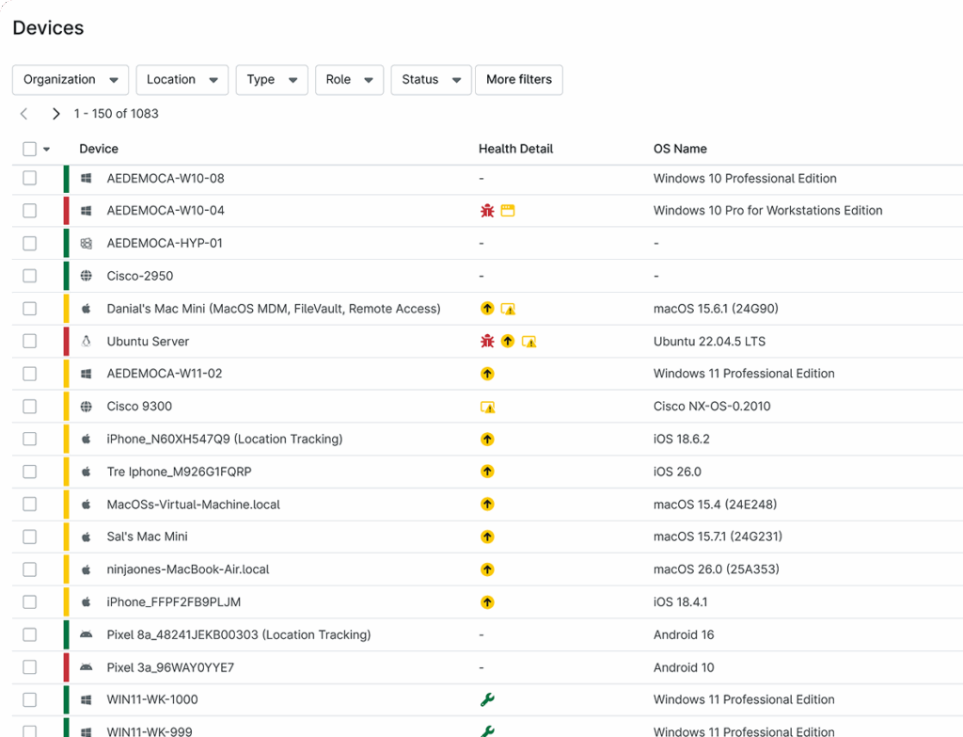Click the OS update arrow icon for Tre Iphone_M926G1FQRP
The height and width of the screenshot is (737, 963).
click(487, 472)
